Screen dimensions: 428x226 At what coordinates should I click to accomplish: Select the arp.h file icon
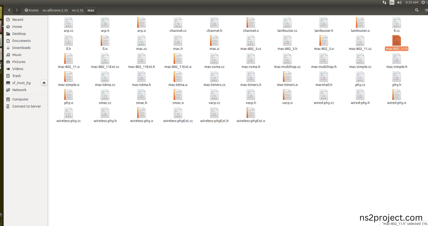[x=105, y=22]
